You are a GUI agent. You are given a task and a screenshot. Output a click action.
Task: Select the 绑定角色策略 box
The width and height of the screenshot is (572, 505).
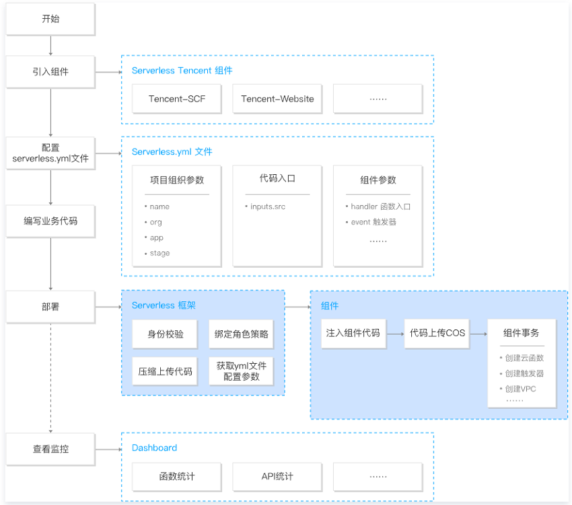[x=241, y=334]
